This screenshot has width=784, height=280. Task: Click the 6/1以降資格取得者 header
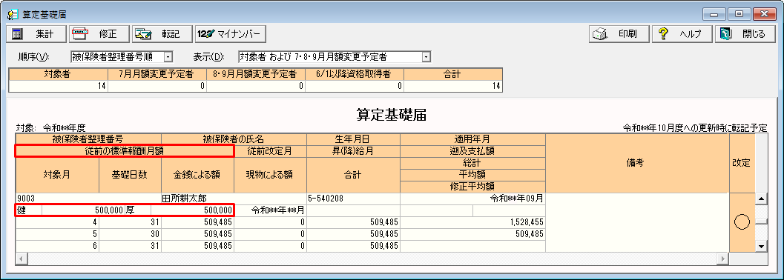coord(354,74)
